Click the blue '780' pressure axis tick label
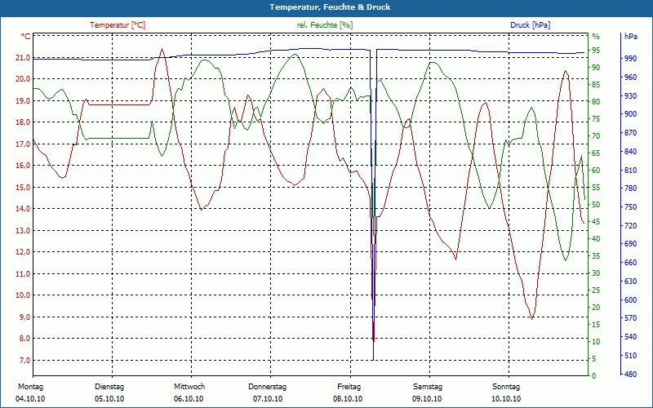 [x=631, y=188]
